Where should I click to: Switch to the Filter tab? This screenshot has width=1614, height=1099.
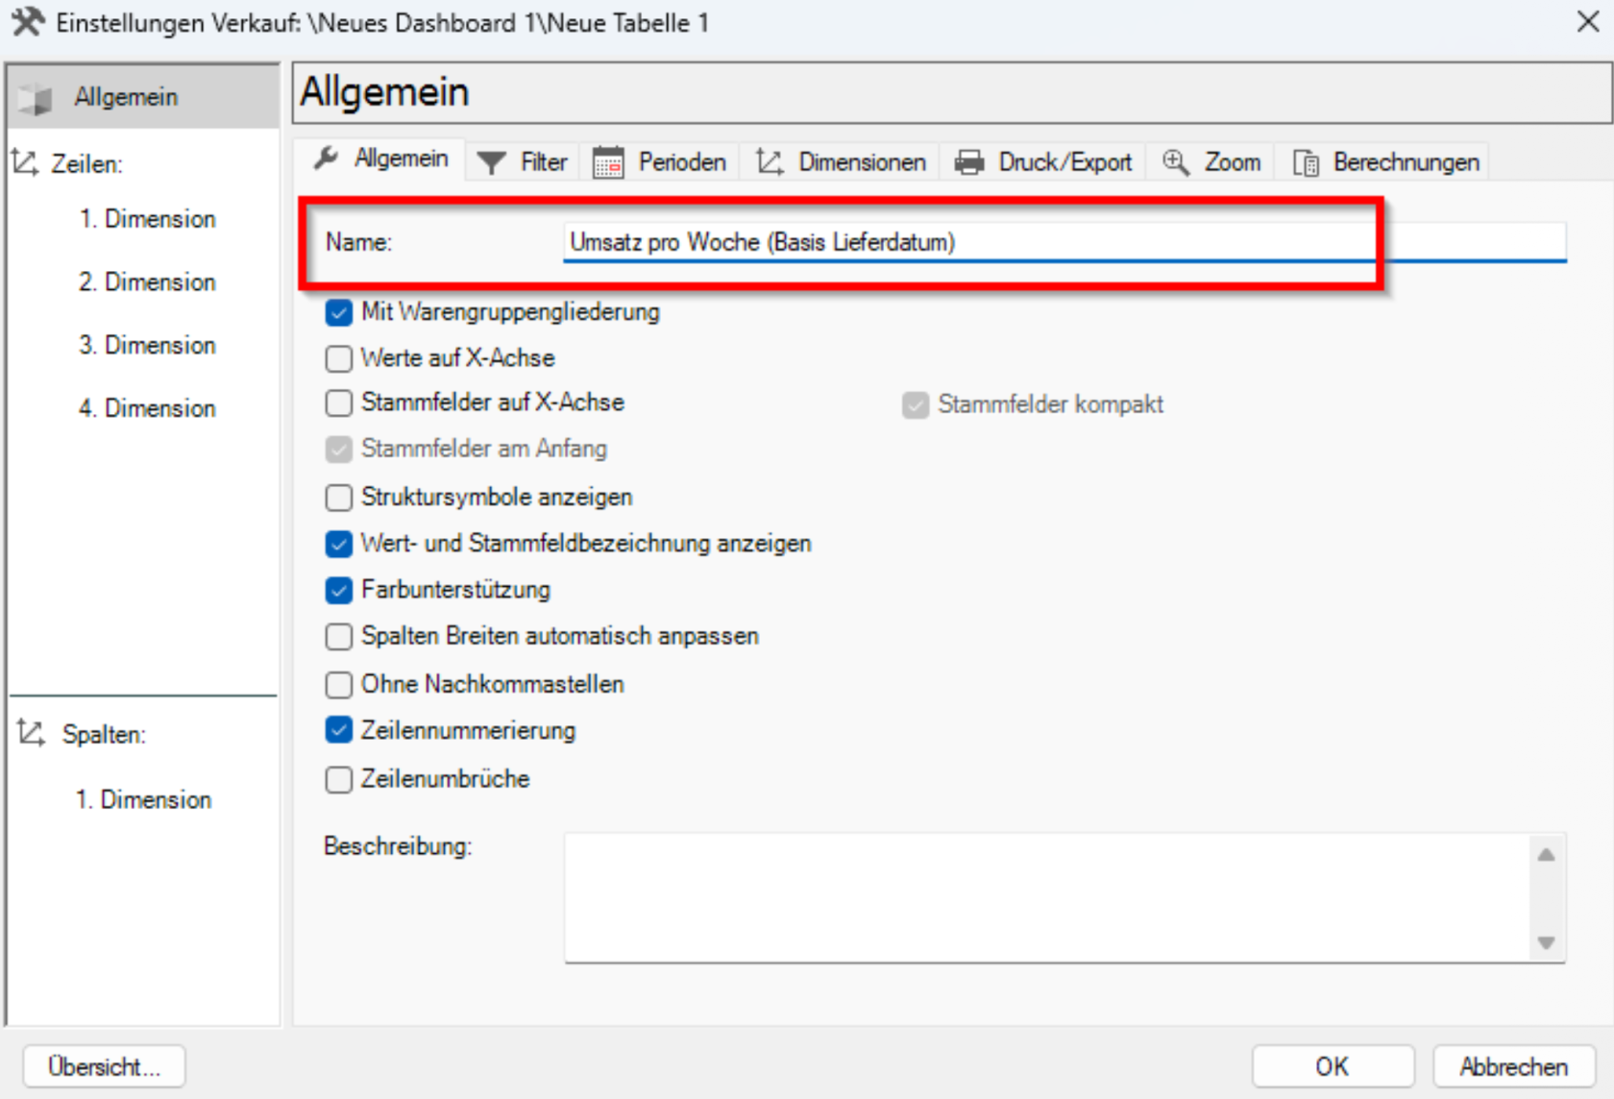click(x=522, y=162)
